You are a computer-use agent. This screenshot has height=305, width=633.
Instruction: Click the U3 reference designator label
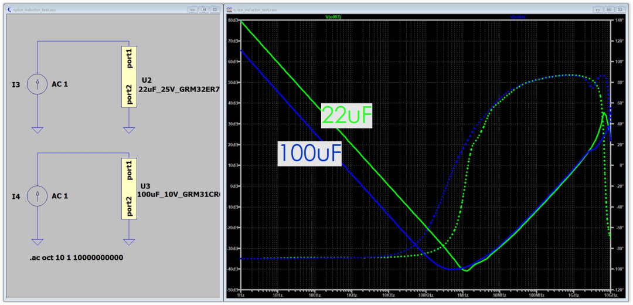click(x=145, y=186)
